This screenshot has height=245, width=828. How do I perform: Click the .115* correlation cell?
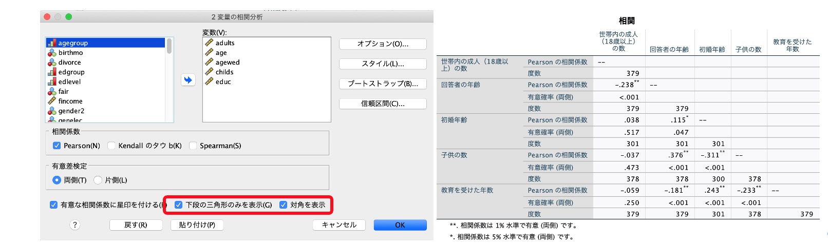tap(680, 120)
